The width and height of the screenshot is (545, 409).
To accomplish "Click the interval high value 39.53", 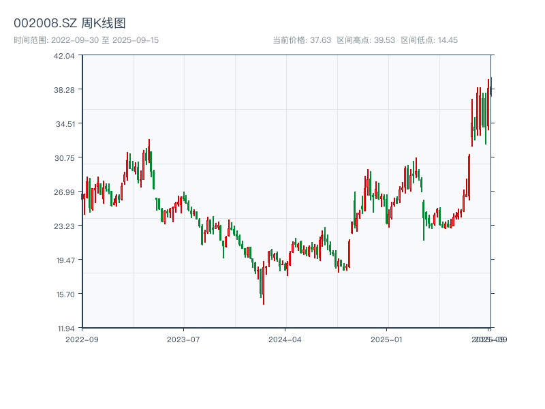I will (x=384, y=40).
